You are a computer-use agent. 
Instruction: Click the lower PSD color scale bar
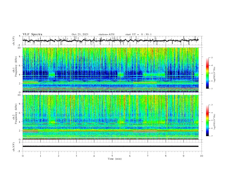point(207,120)
